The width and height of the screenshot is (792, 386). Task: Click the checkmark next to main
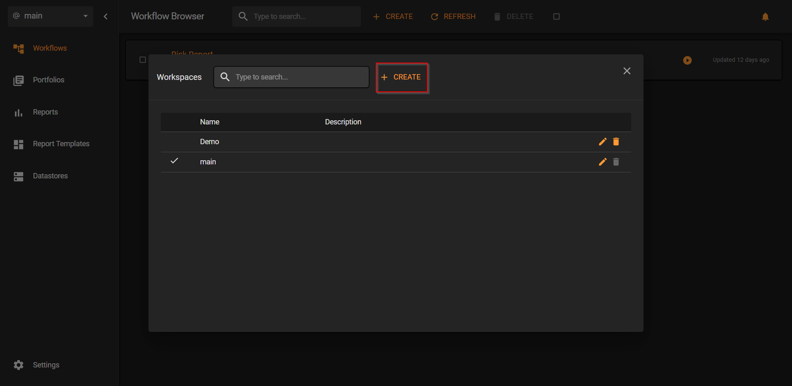[x=174, y=161]
